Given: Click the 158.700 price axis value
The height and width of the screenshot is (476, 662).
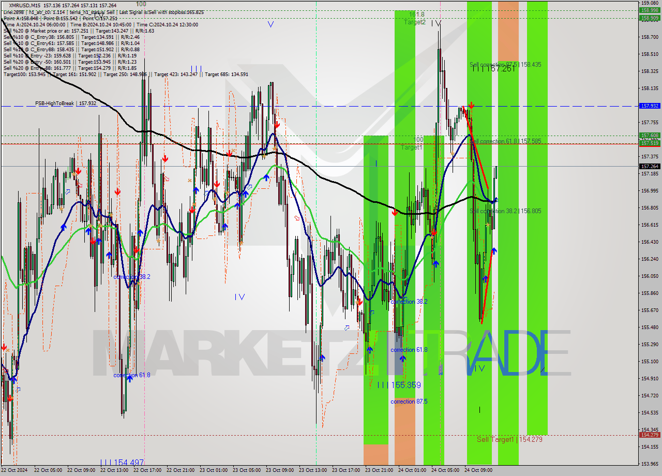Looking at the screenshot, I should (650, 37).
